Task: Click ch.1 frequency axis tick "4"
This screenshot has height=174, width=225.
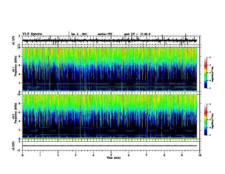Action: pos(20,74)
